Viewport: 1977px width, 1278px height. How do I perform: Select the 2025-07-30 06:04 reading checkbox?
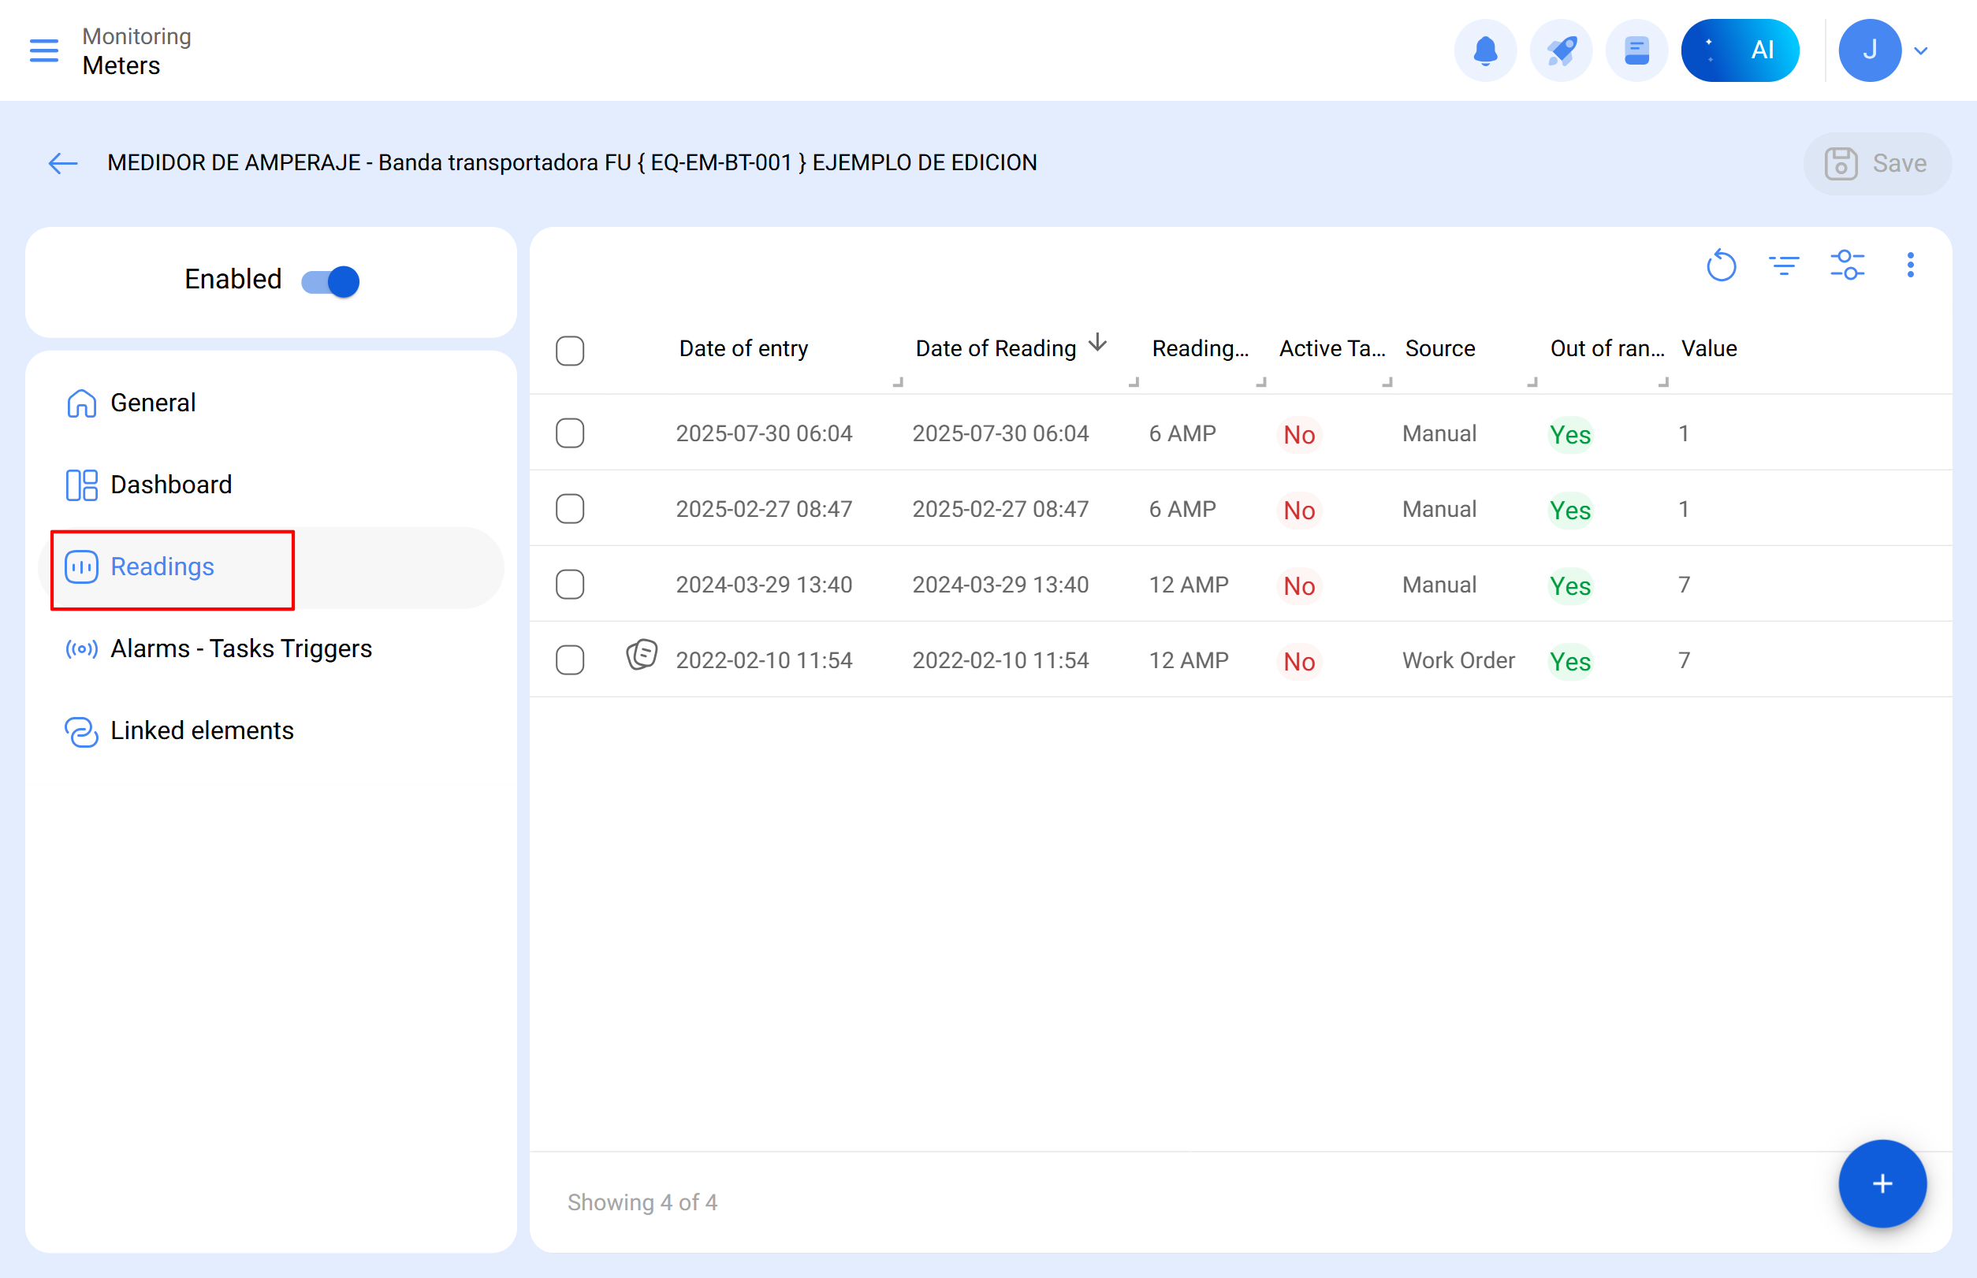pyautogui.click(x=570, y=433)
